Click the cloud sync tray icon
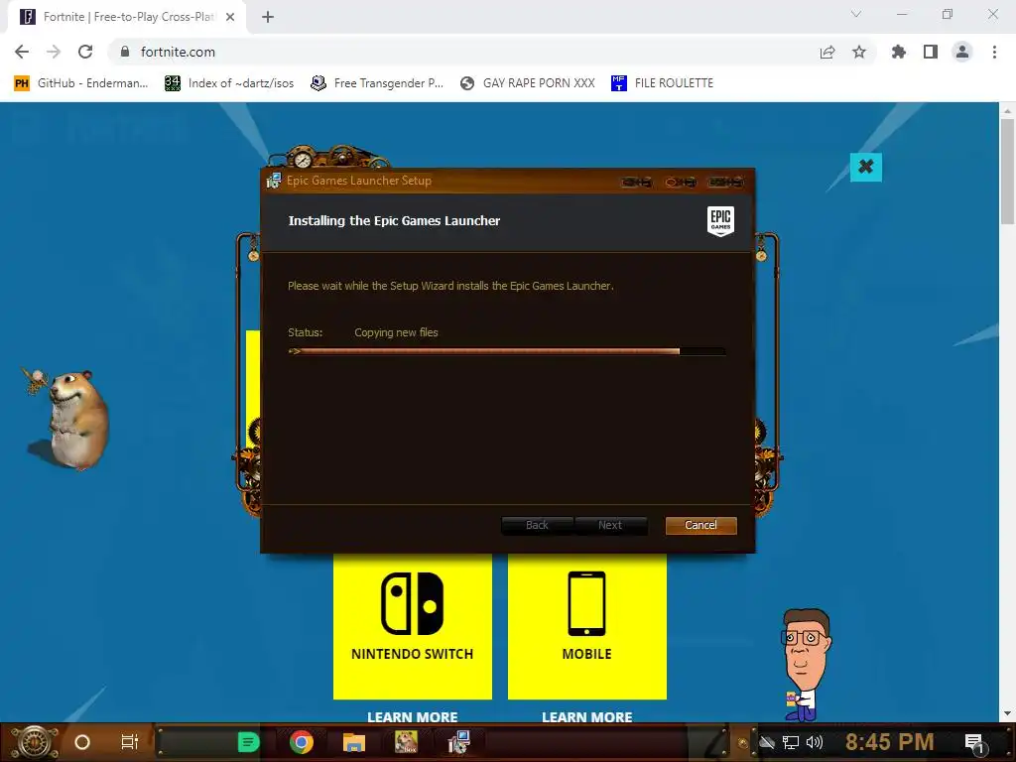Screen dimensions: 1016x762 pos(767,742)
